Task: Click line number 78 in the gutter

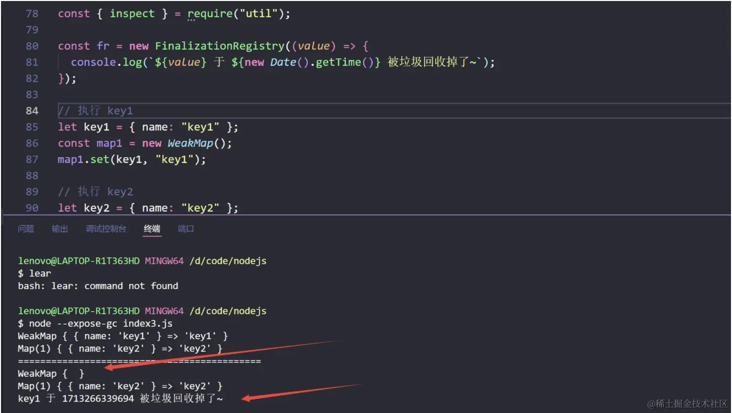Action: pos(32,14)
